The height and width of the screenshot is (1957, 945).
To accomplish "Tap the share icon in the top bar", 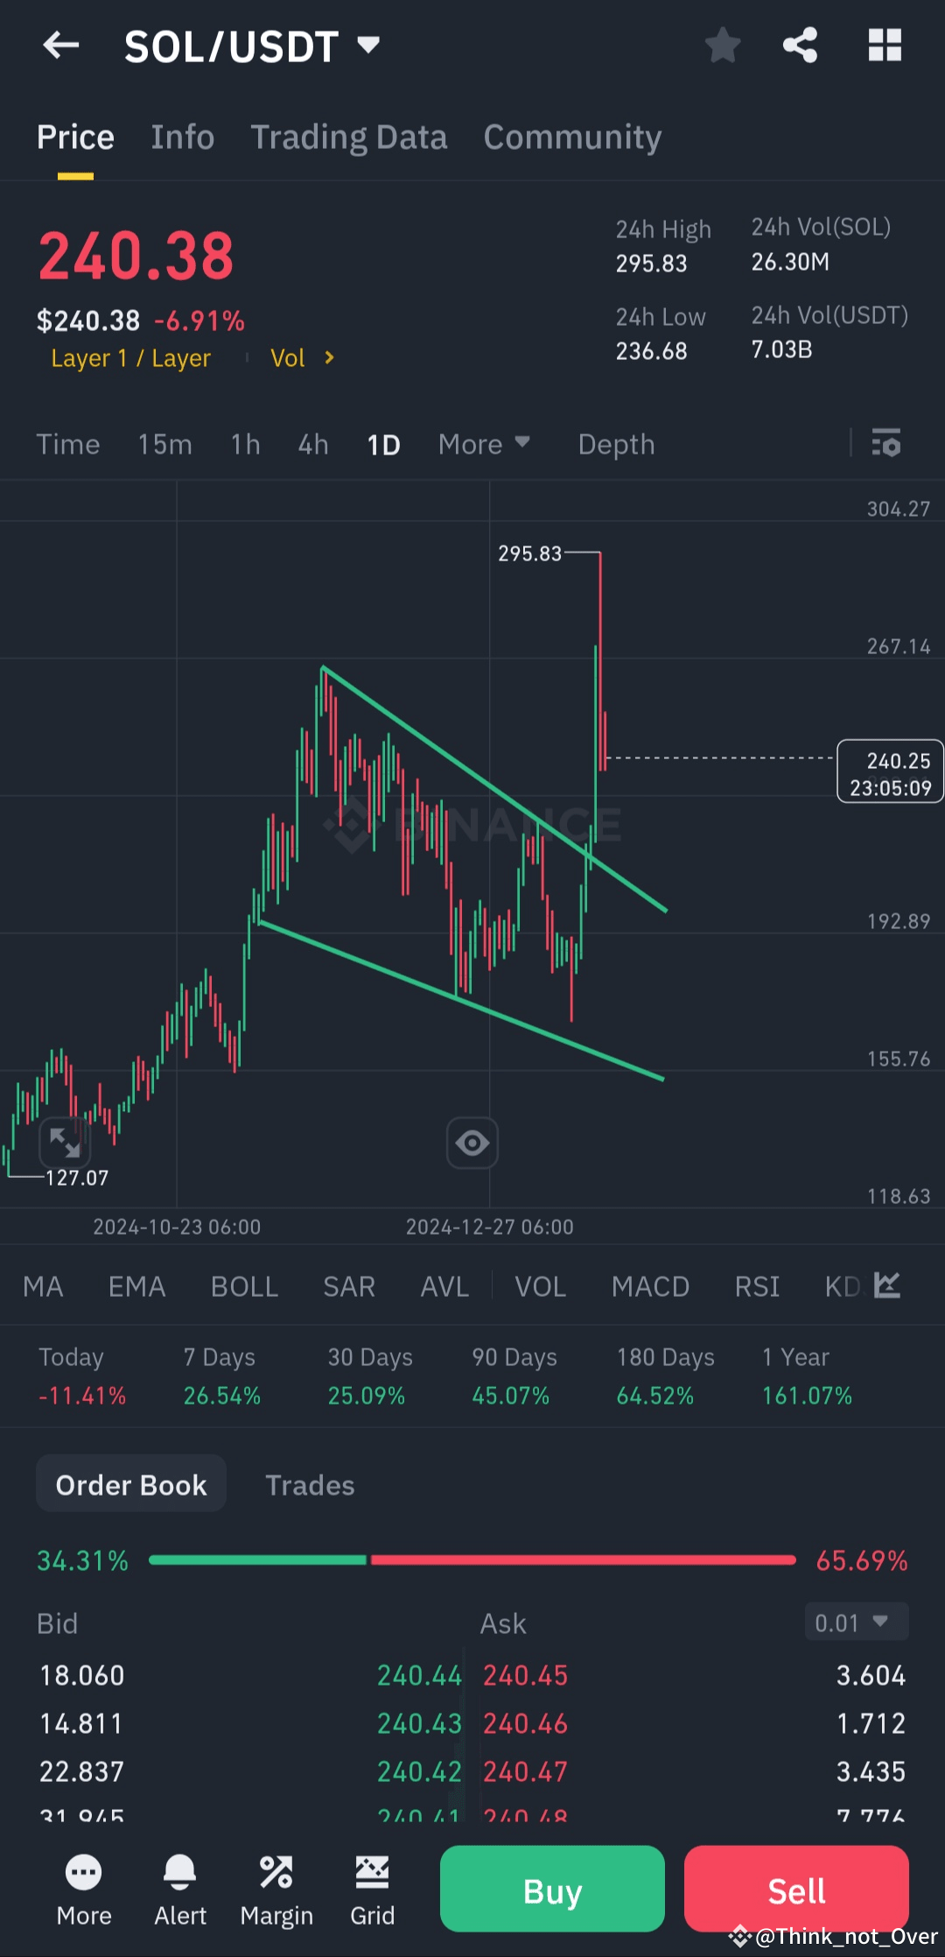I will [799, 46].
